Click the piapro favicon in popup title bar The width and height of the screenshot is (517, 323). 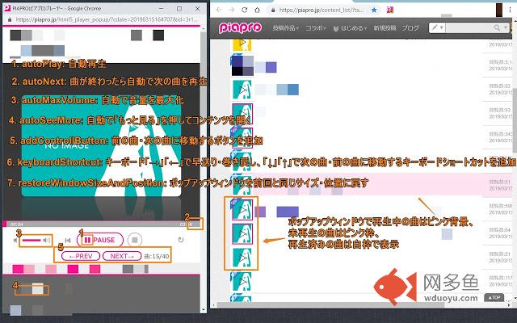point(7,8)
